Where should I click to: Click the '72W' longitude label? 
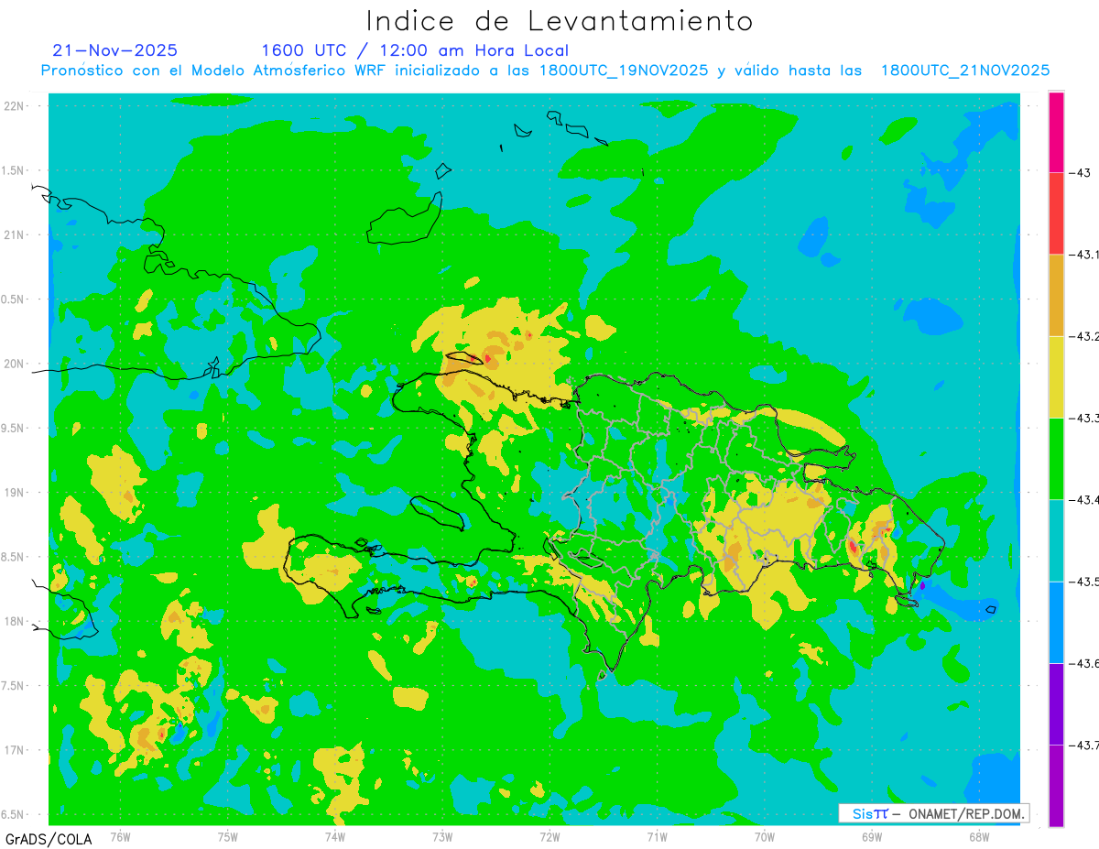[x=549, y=837]
